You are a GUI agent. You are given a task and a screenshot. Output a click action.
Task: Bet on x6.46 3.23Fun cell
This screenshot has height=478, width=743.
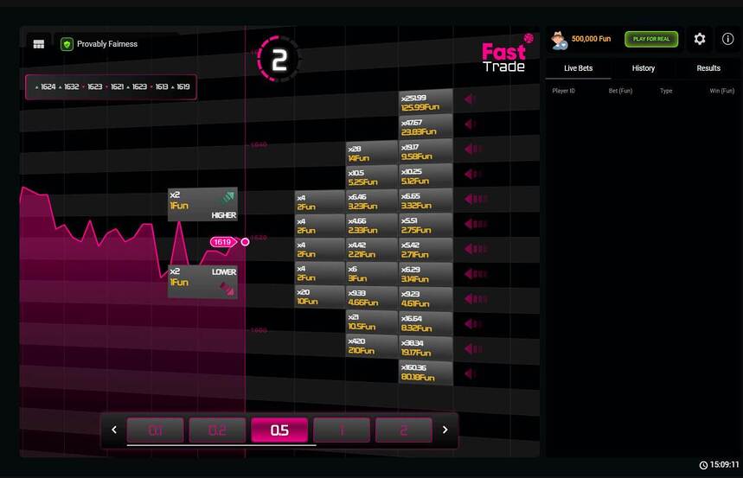click(372, 201)
